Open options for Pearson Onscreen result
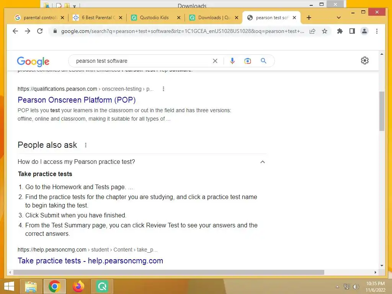 163,89
